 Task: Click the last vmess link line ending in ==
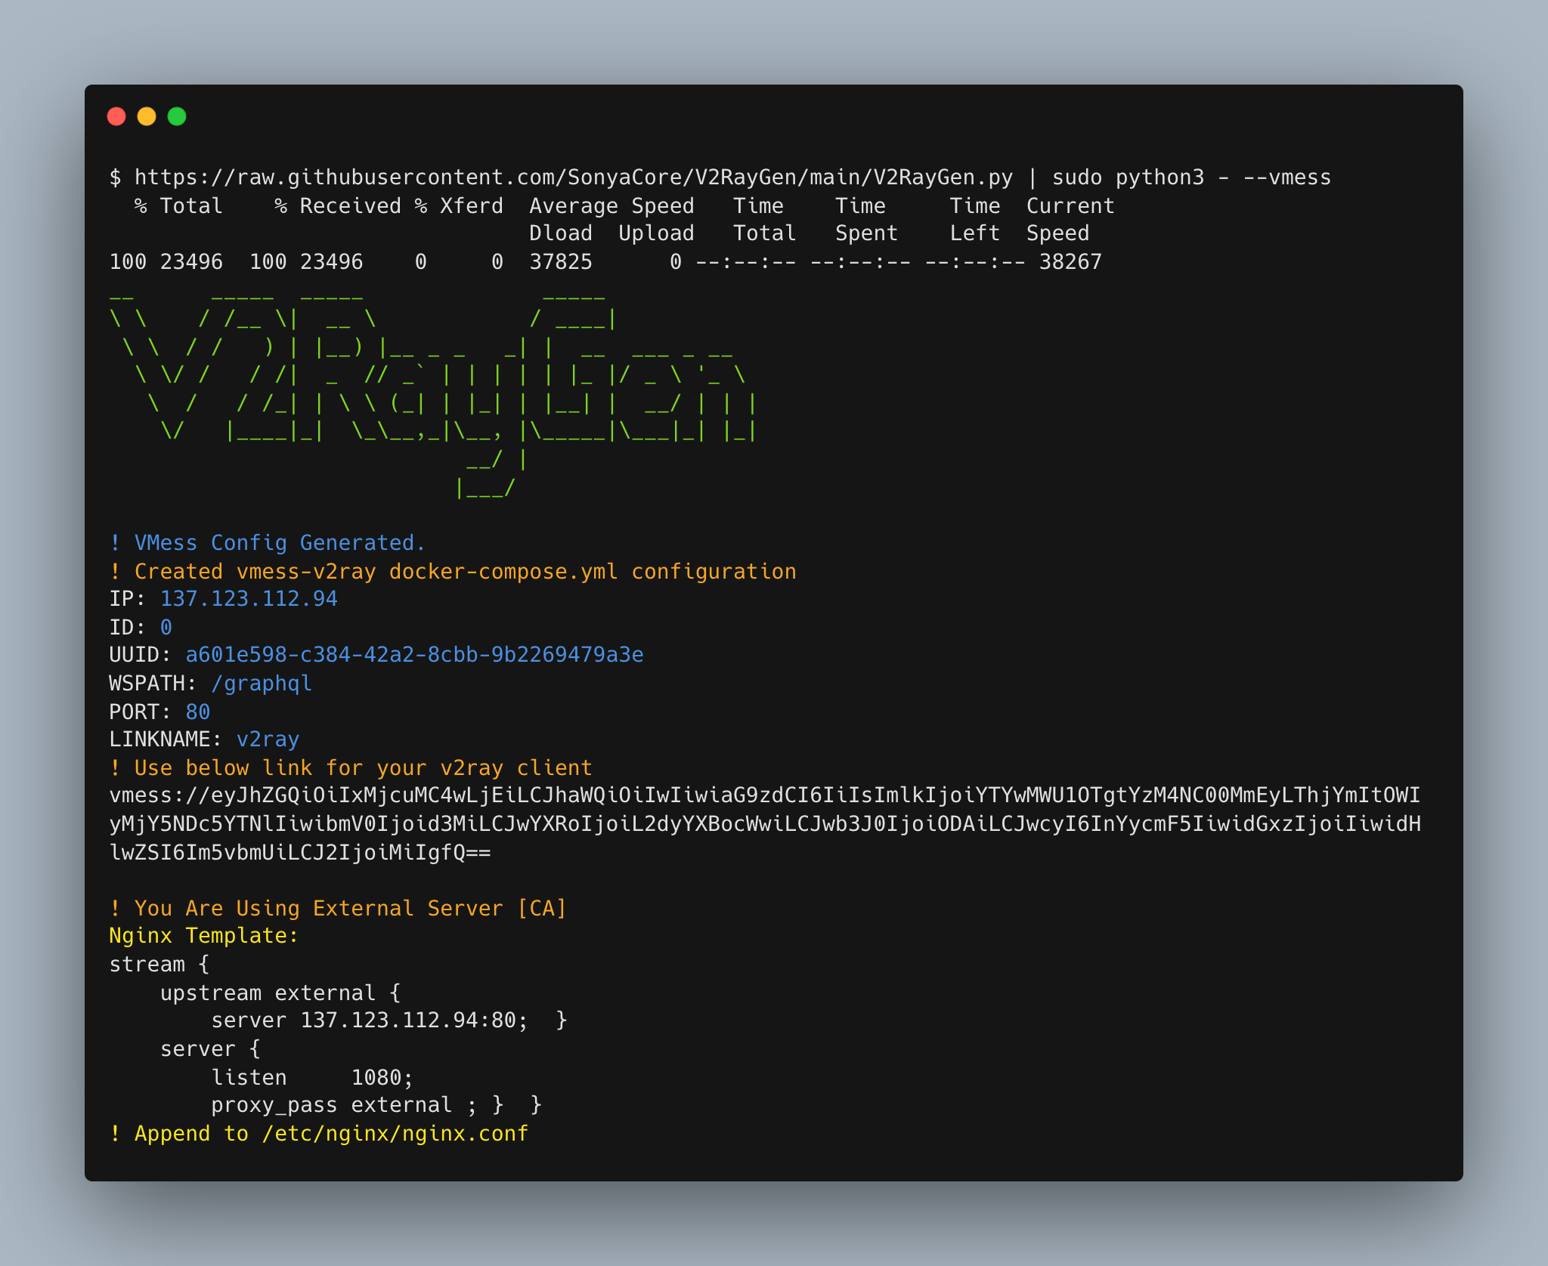click(x=300, y=853)
